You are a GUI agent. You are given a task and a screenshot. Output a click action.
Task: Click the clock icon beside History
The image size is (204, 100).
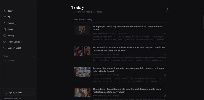(x=5, y=35)
